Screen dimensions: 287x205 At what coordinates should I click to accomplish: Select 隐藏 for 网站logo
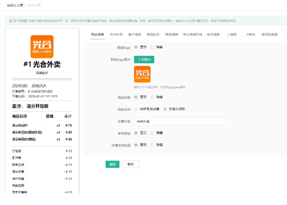[152, 47]
